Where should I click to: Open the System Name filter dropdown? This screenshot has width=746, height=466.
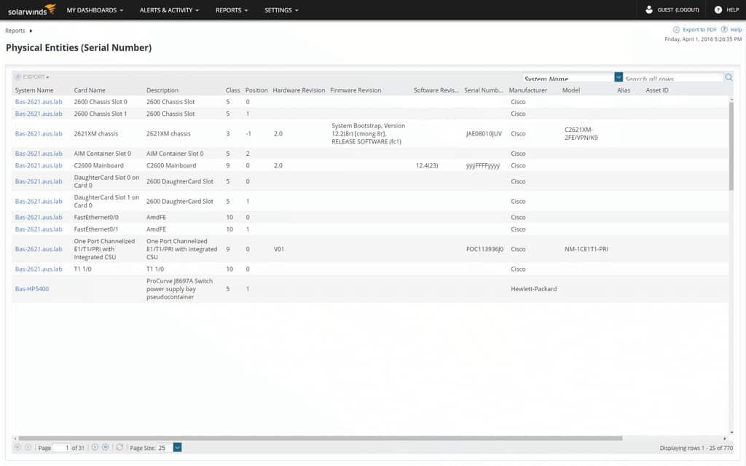[x=619, y=76]
